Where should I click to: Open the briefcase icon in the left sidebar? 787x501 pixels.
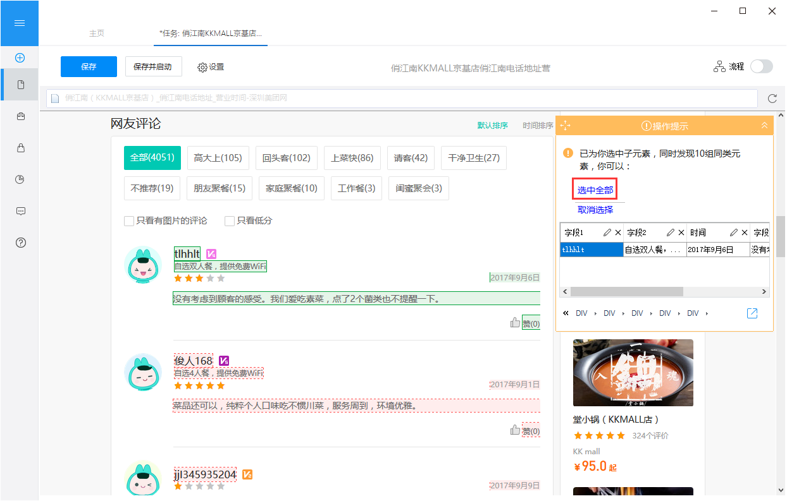(20, 116)
